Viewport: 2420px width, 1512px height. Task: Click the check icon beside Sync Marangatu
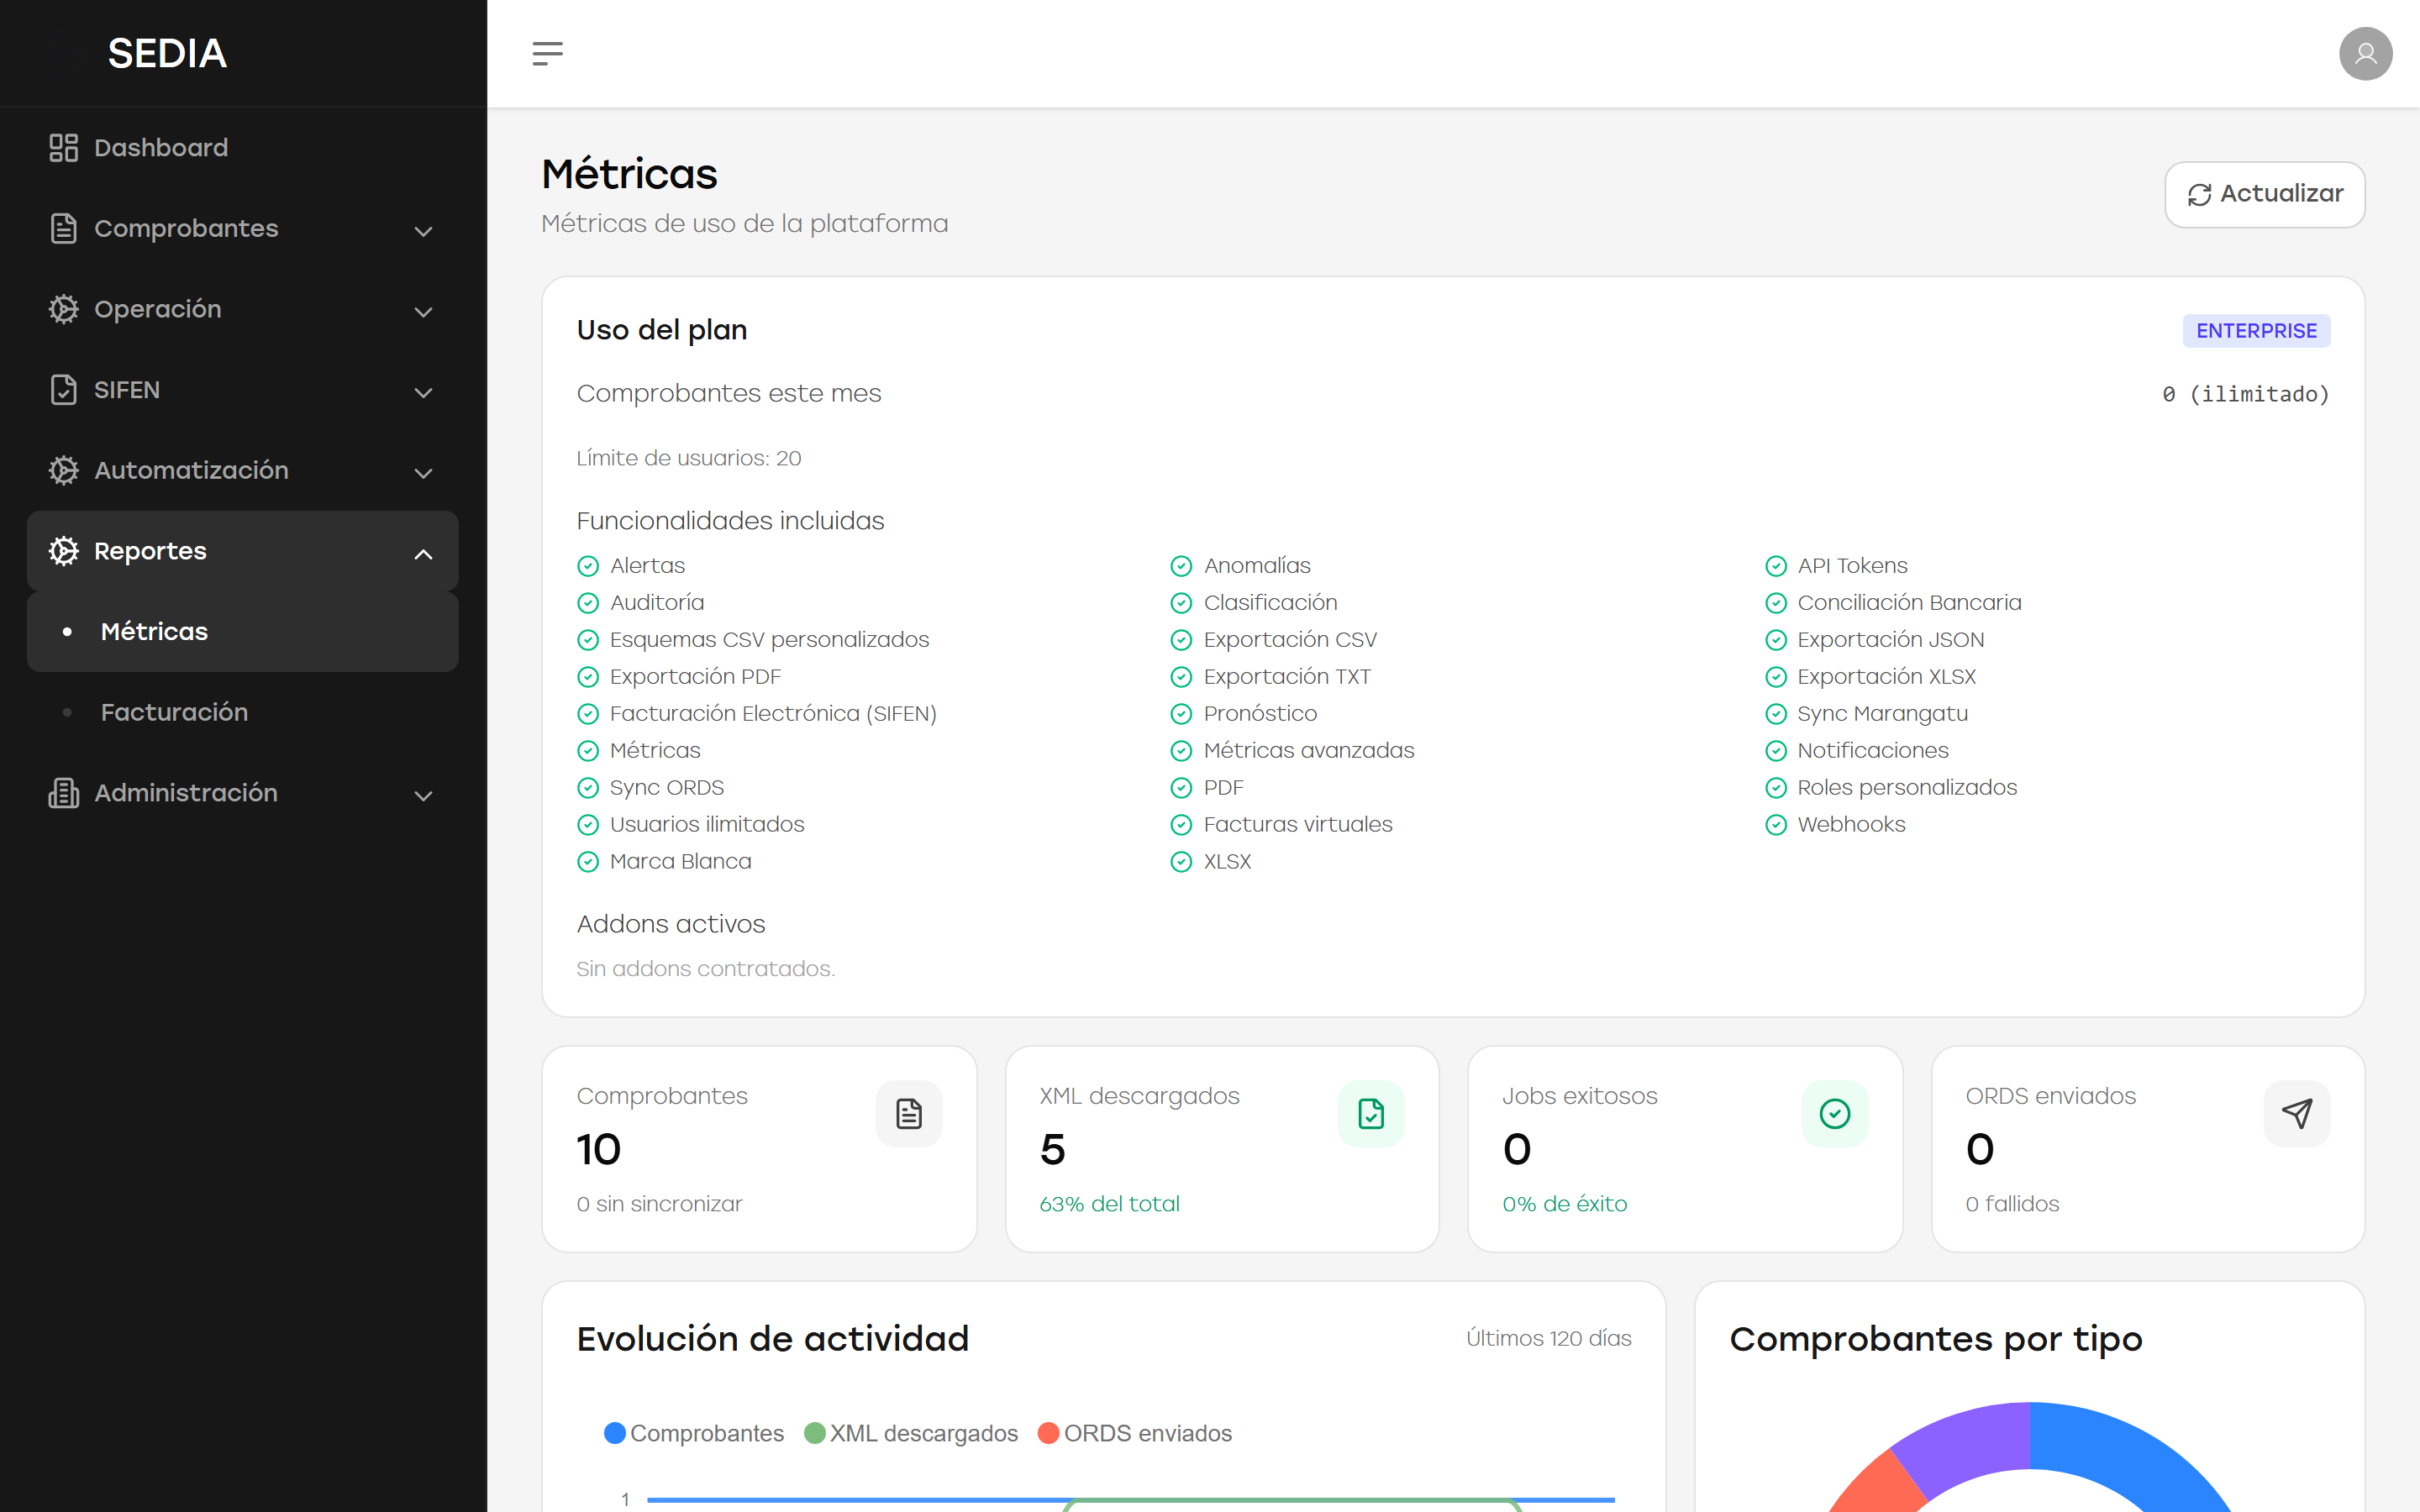[1776, 714]
